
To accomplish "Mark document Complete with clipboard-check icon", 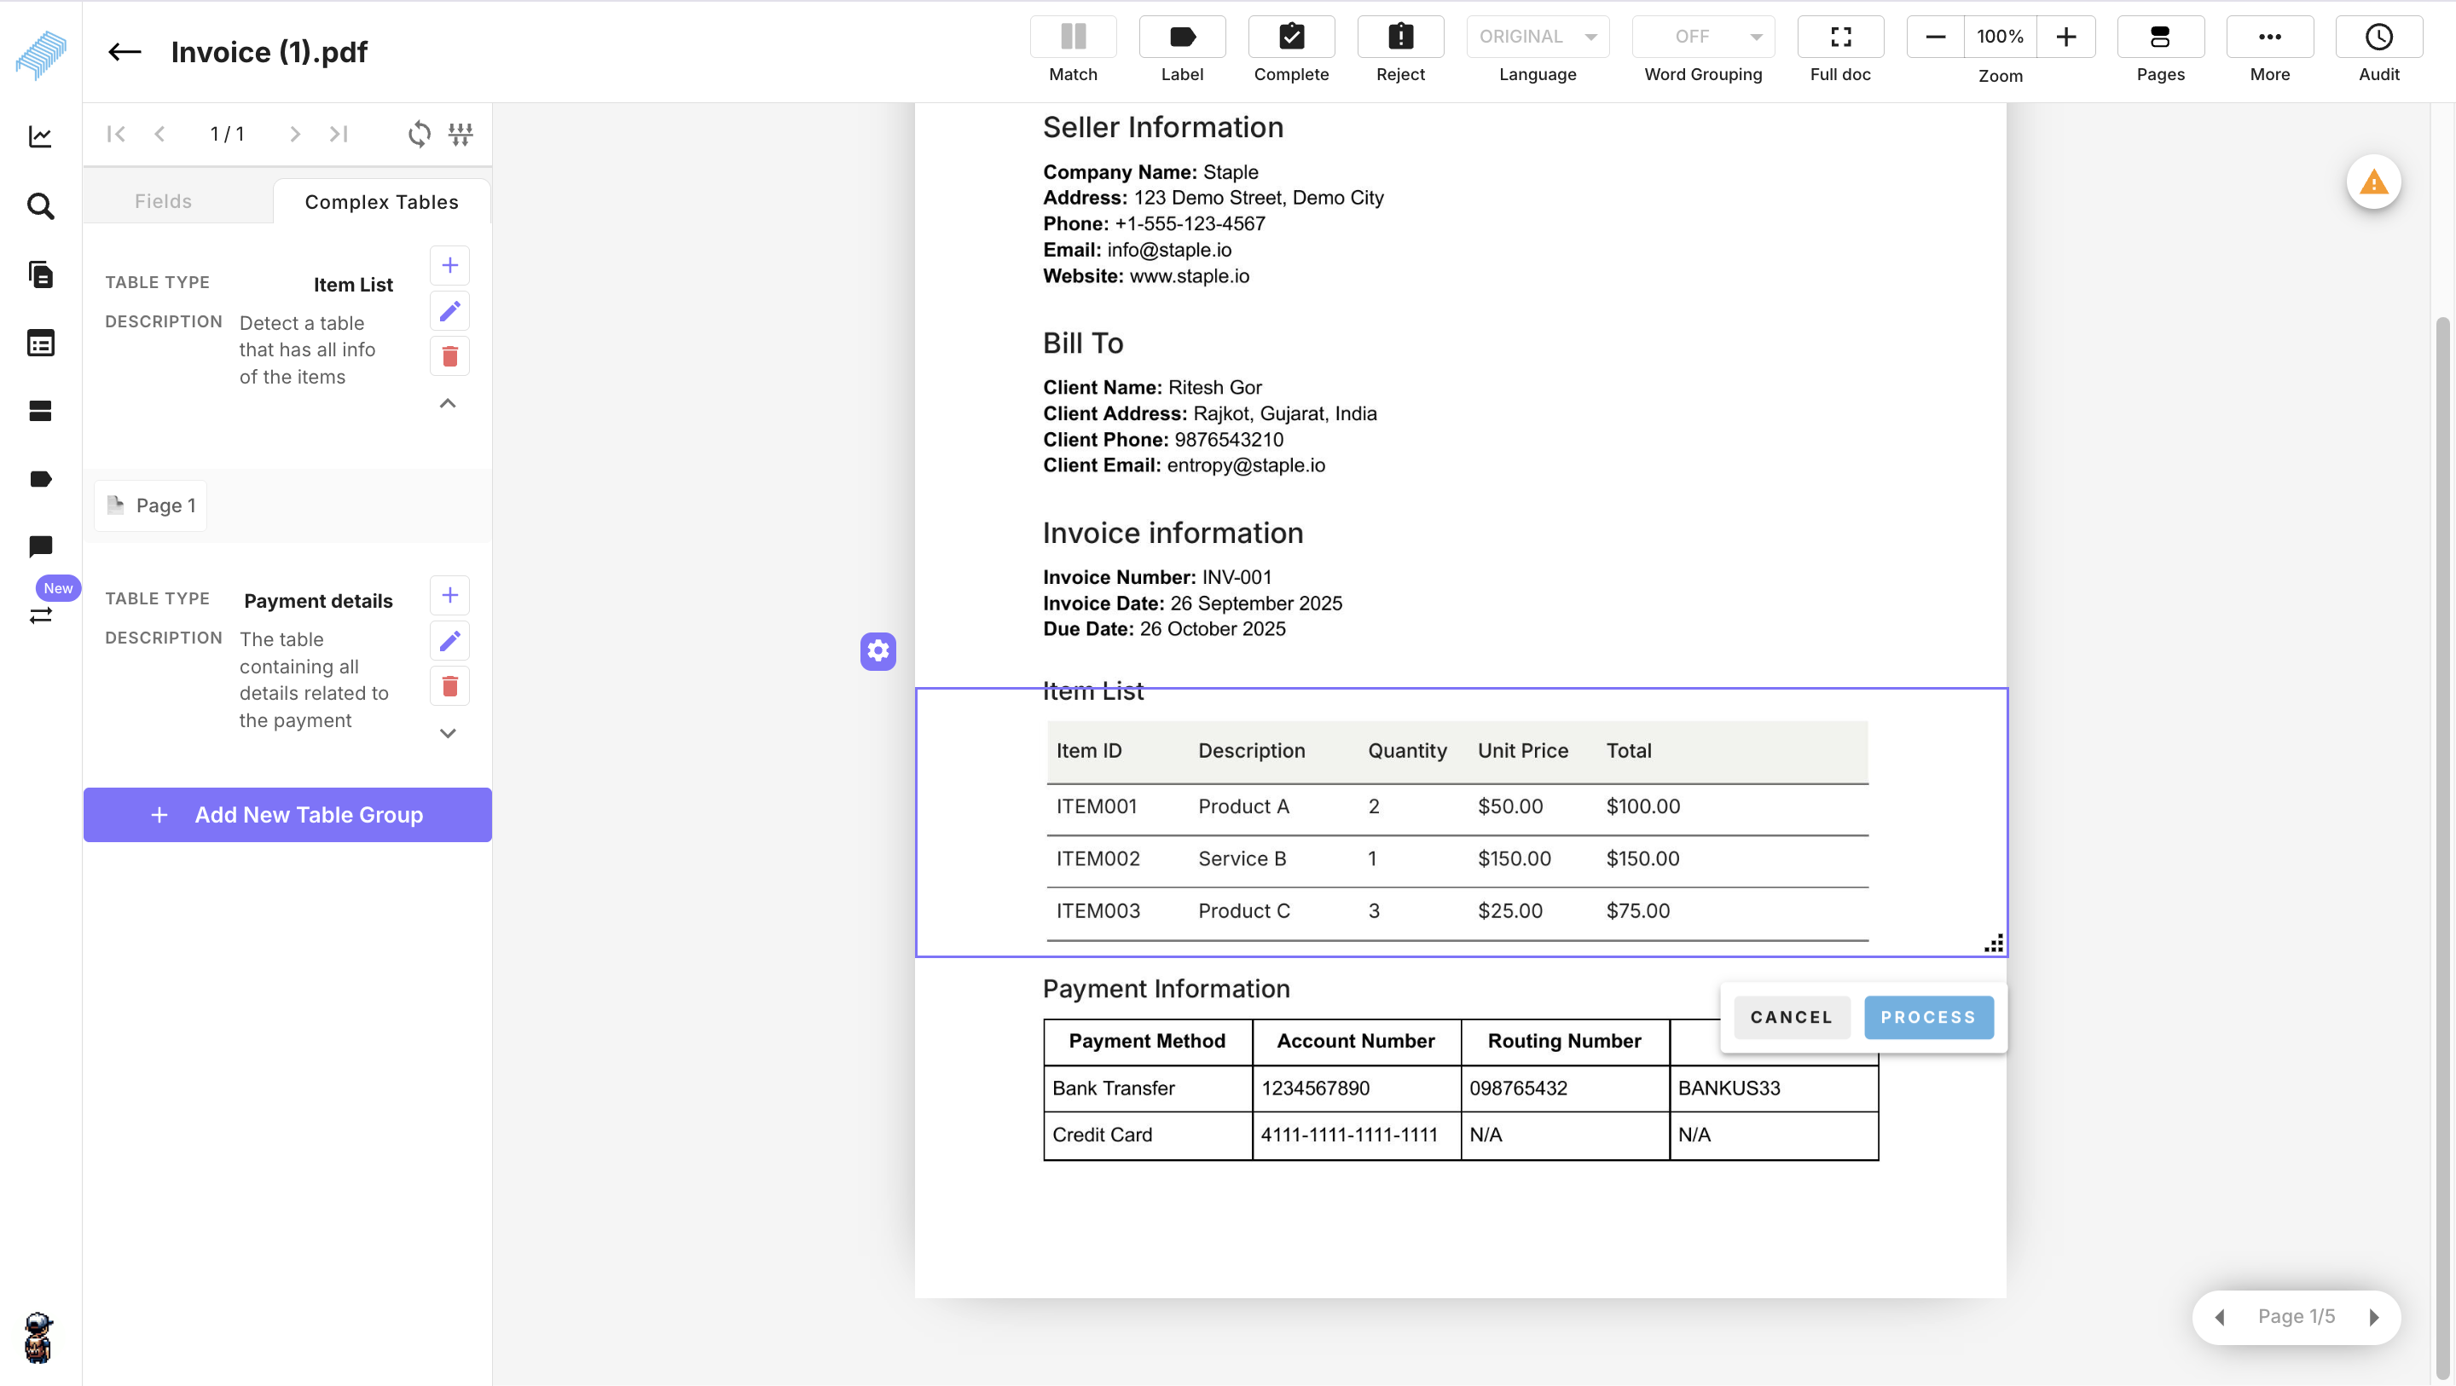I will click(x=1291, y=38).
